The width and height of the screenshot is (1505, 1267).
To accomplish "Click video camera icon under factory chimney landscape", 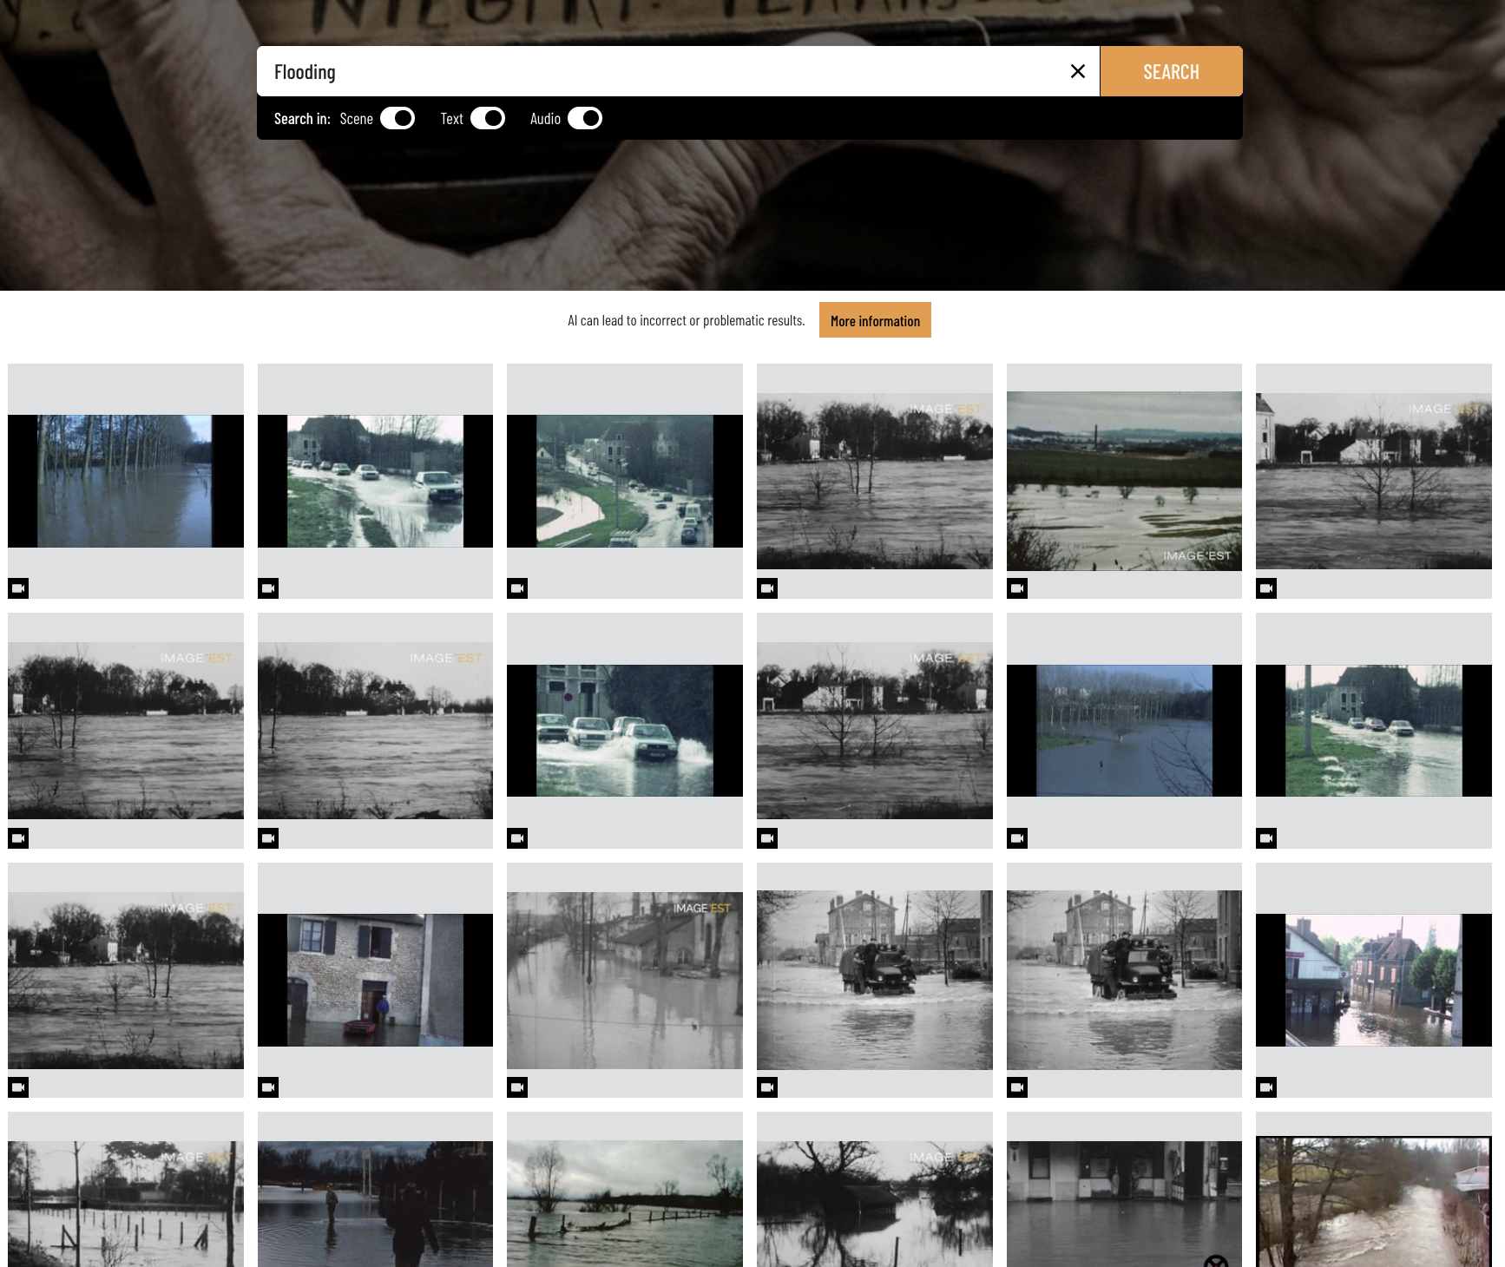I will tap(1017, 588).
